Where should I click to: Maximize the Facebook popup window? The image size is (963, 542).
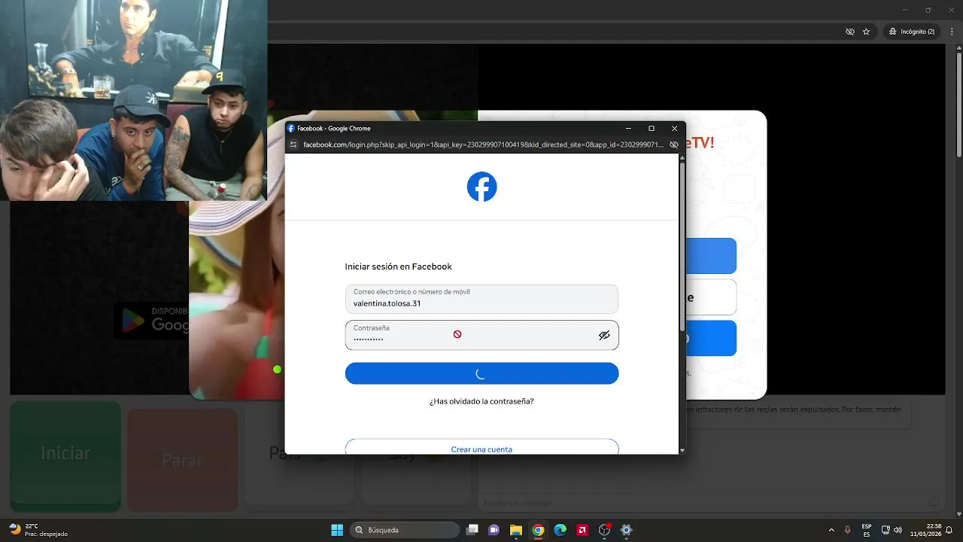(652, 129)
